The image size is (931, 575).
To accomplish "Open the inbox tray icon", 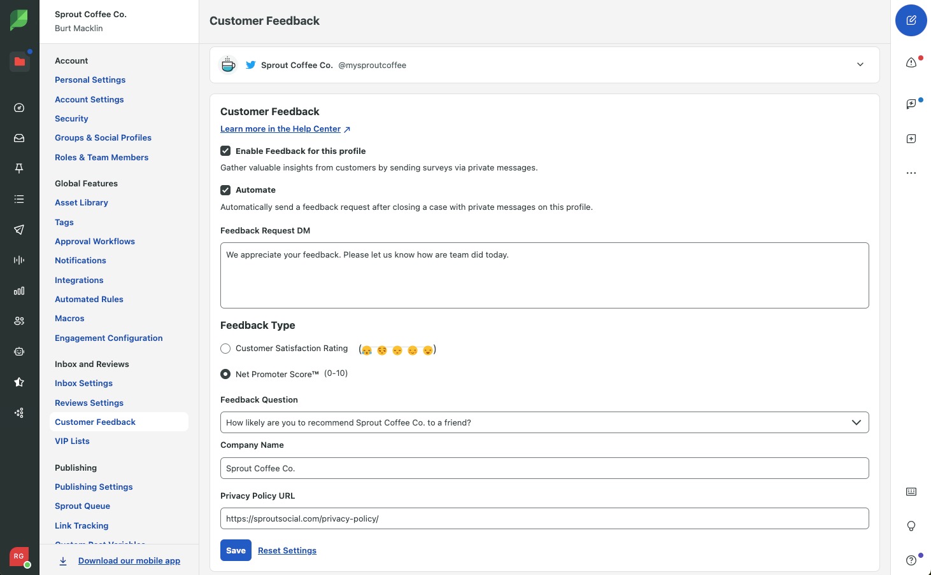I will (x=19, y=138).
